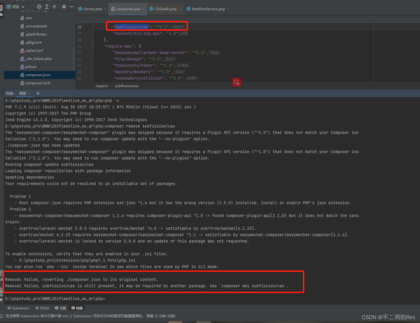
Task: Click the terminal prompt input line
Action: click(55, 299)
